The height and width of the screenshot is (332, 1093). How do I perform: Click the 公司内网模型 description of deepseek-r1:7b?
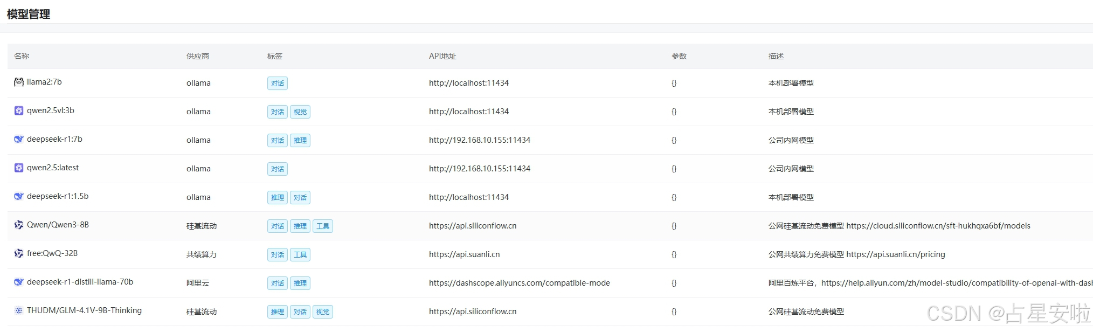[791, 140]
